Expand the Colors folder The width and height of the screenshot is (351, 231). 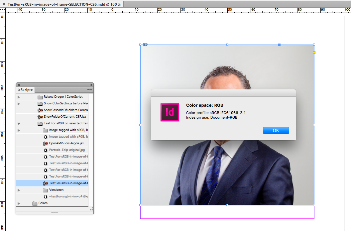pos(19,203)
